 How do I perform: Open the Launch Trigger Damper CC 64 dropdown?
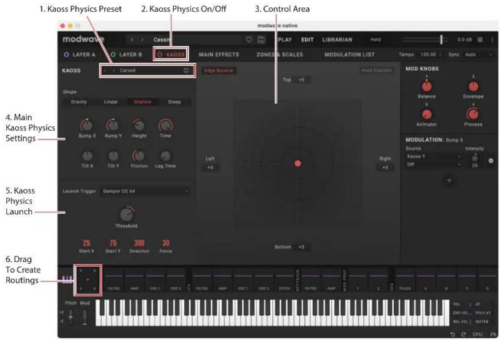point(145,191)
